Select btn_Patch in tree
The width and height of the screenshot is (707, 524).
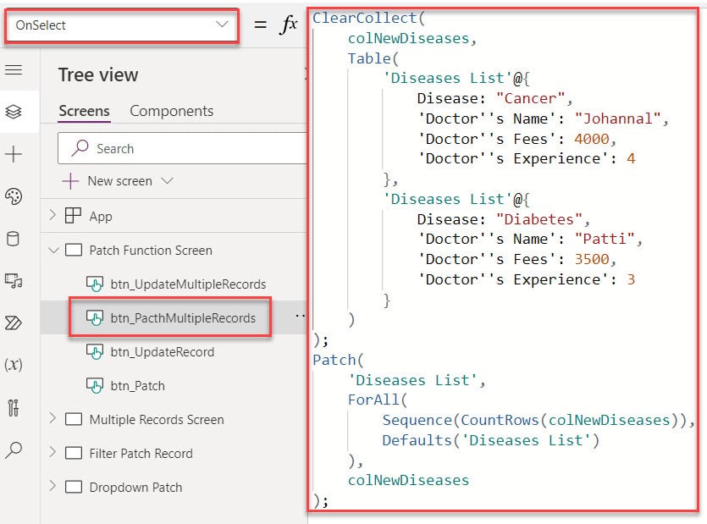coord(137,385)
